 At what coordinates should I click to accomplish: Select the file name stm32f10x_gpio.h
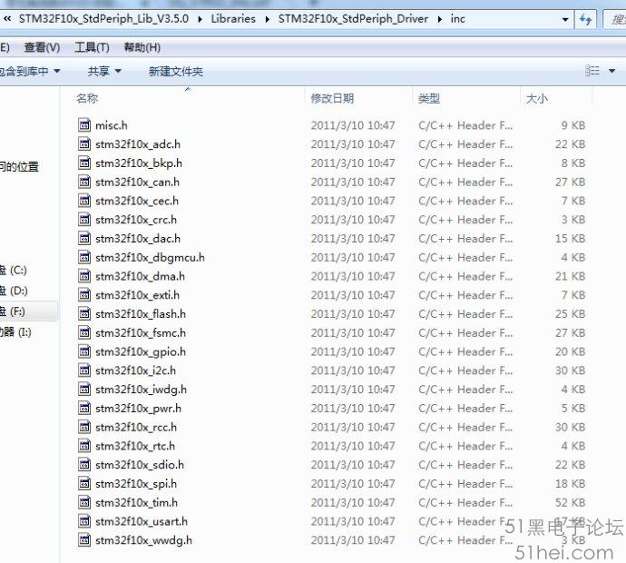pos(141,351)
